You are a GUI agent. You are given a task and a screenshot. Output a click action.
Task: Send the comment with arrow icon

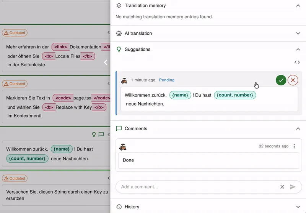pos(293,187)
